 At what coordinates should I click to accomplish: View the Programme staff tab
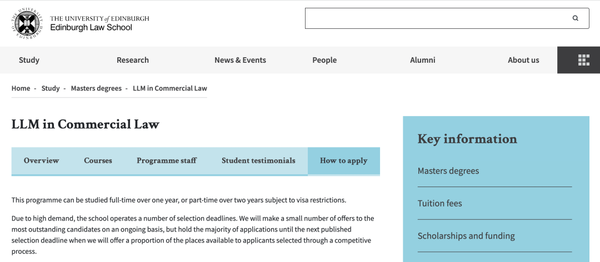[167, 160]
